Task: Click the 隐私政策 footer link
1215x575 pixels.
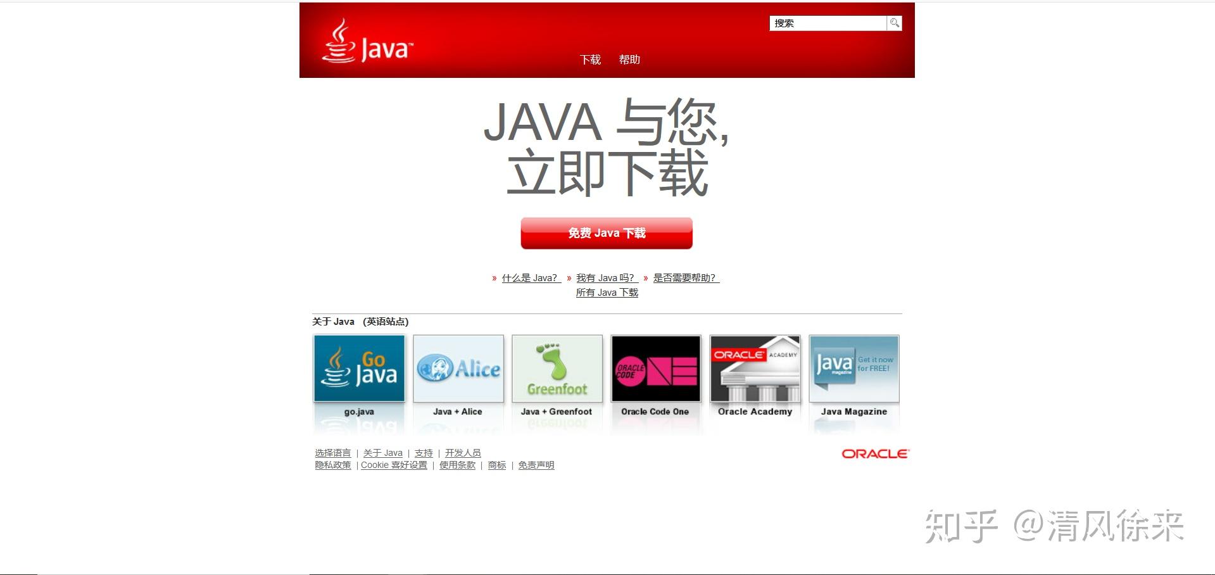Action: click(332, 465)
